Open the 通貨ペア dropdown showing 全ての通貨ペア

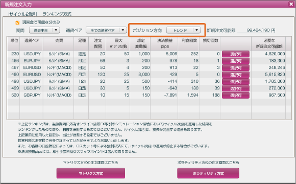(106, 30)
